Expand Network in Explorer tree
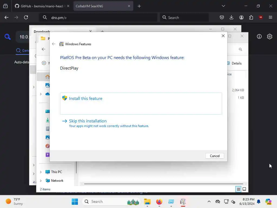This screenshot has width=277, height=208. [41, 181]
